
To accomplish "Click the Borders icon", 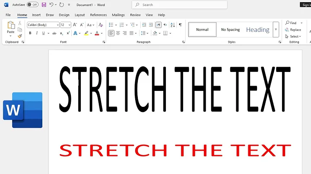I will point(165,33).
